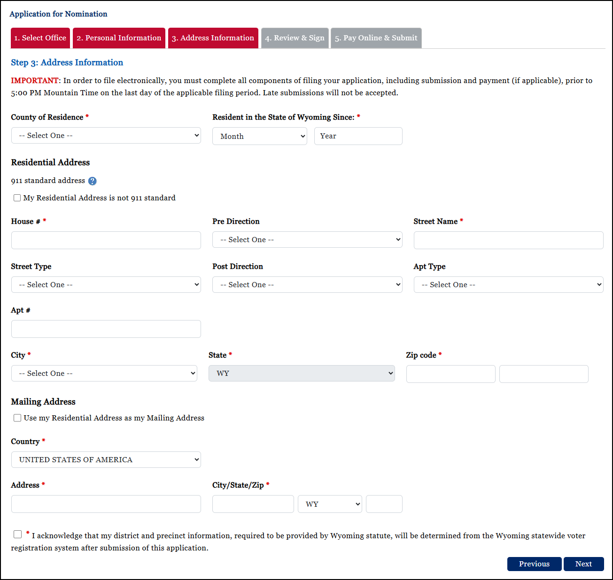613x580 pixels.
Task: Open the residential State WY dropdown
Action: [302, 374]
